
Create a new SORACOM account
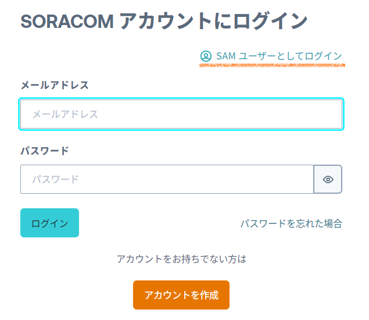point(181,295)
